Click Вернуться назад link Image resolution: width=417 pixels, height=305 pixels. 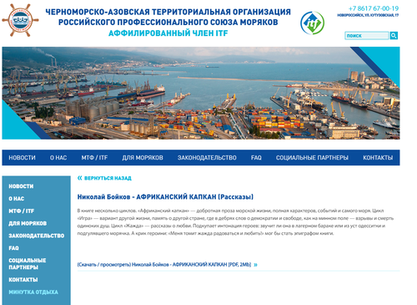(x=108, y=178)
